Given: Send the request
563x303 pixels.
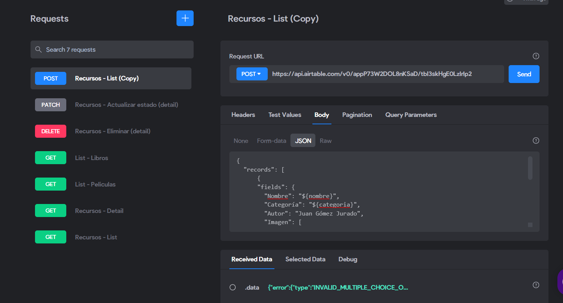Looking at the screenshot, I should 524,74.
